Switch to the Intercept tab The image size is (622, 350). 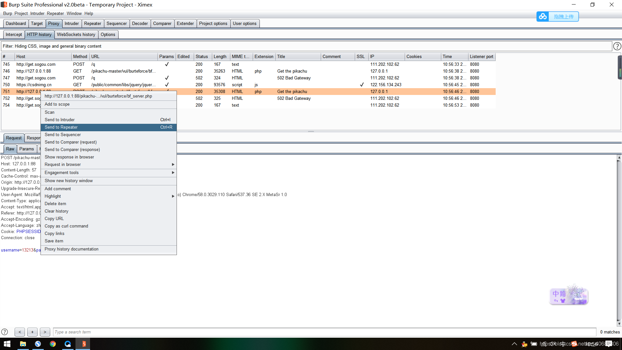[14, 35]
